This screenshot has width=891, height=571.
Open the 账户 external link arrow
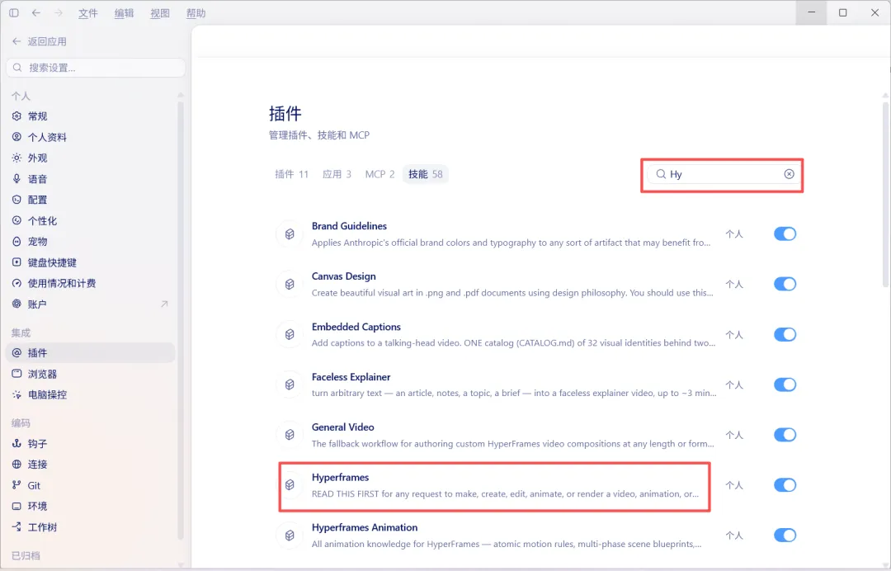tap(164, 304)
